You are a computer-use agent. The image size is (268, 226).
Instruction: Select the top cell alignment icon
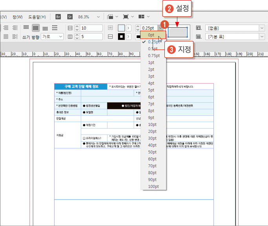tap(26, 27)
